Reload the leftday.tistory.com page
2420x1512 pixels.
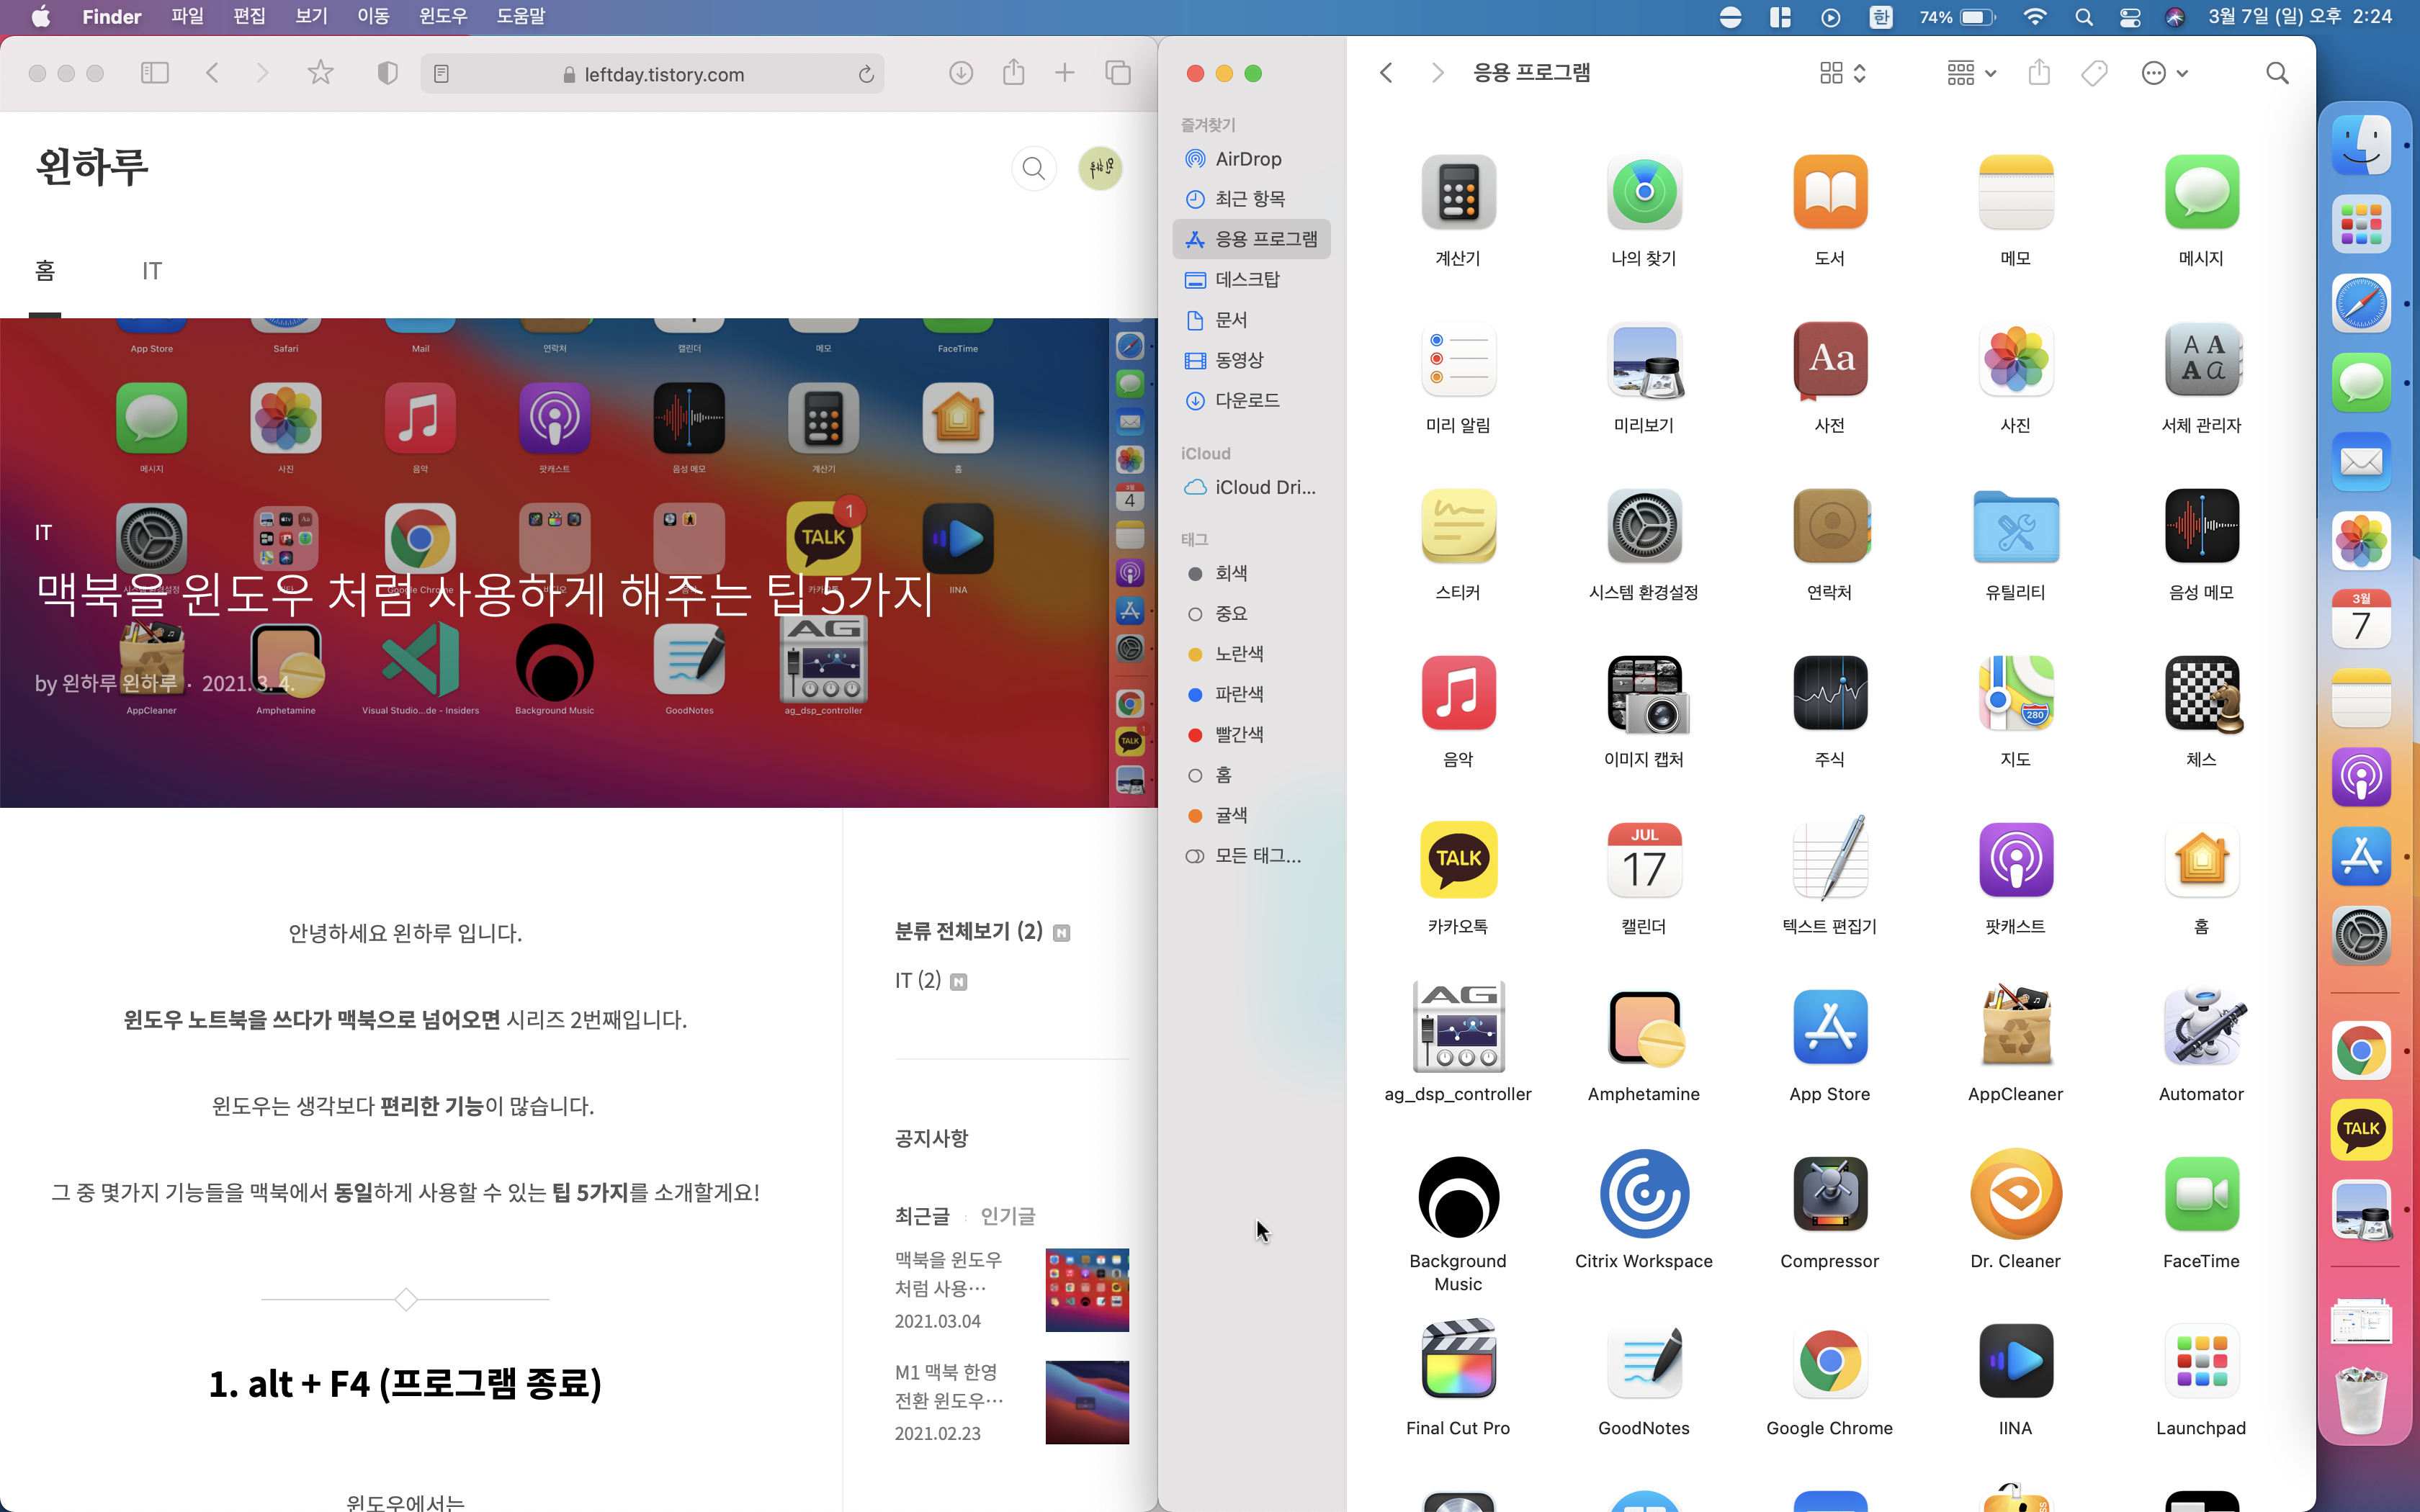pos(866,74)
